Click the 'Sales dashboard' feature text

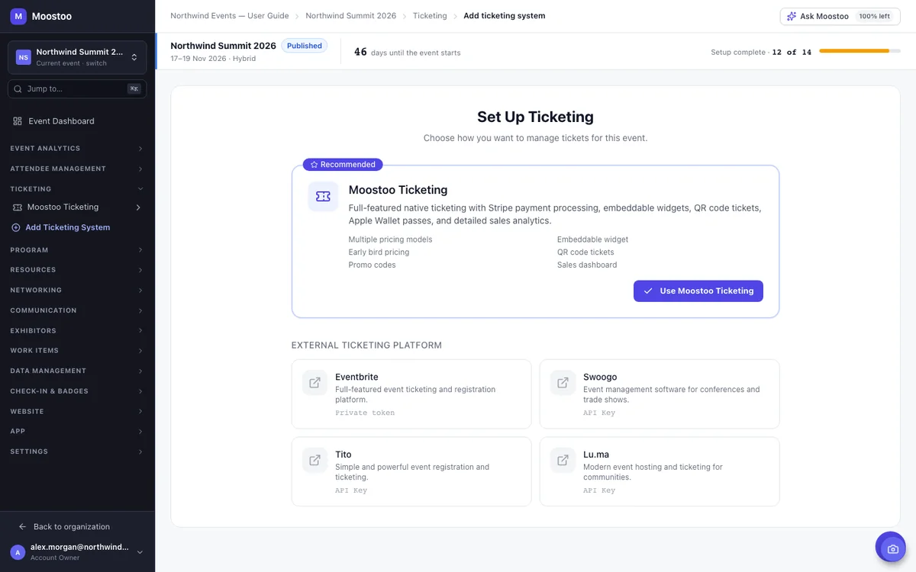coord(587,265)
